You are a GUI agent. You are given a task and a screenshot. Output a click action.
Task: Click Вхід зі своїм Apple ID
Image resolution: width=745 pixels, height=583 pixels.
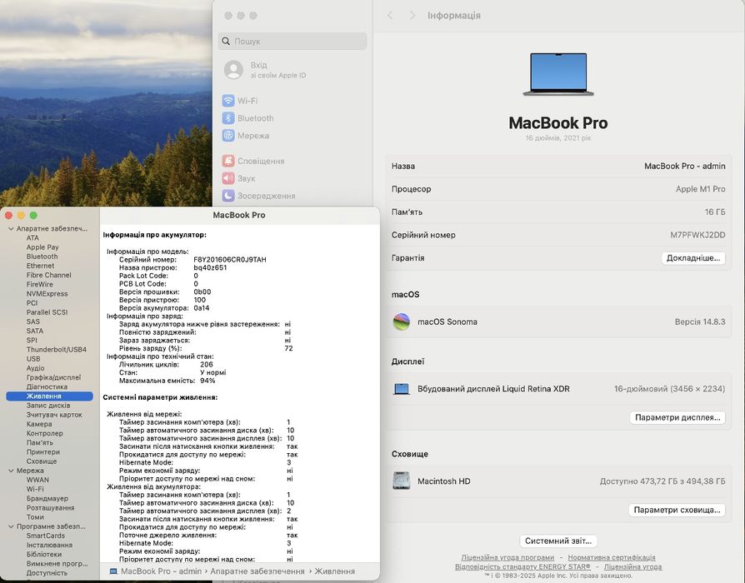click(278, 70)
